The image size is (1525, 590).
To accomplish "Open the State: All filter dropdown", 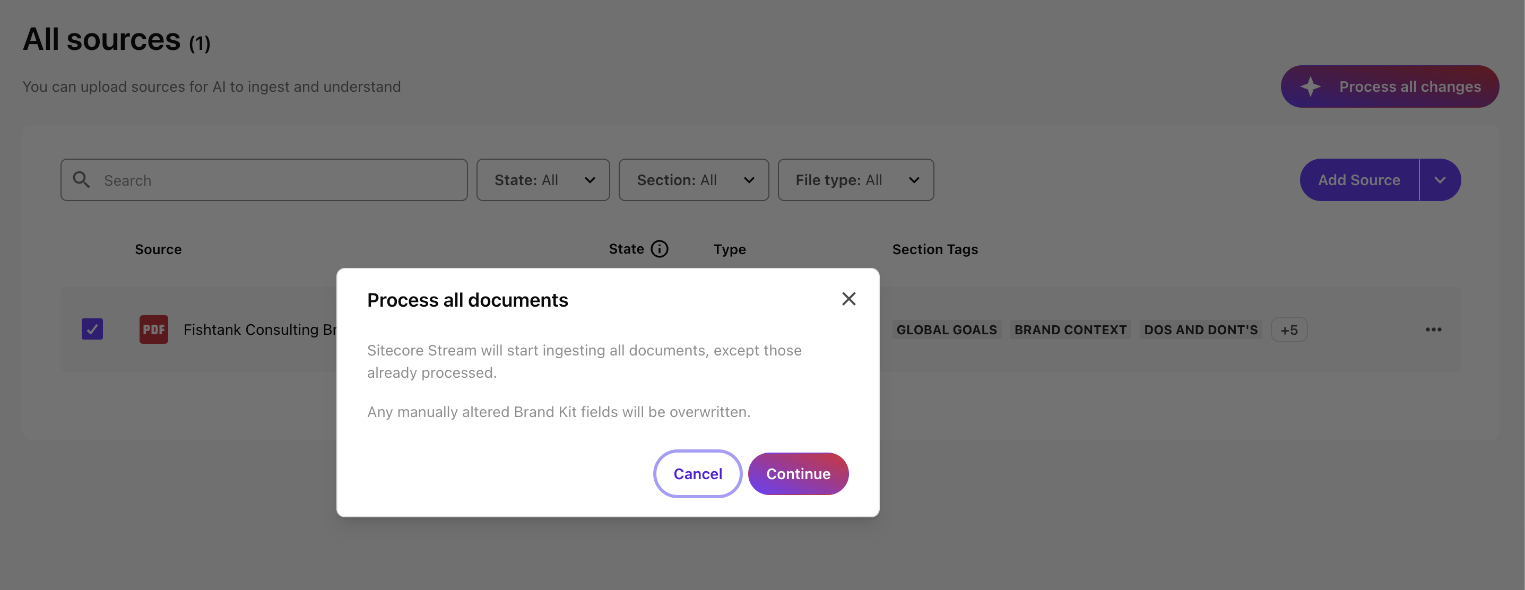I will (543, 180).
